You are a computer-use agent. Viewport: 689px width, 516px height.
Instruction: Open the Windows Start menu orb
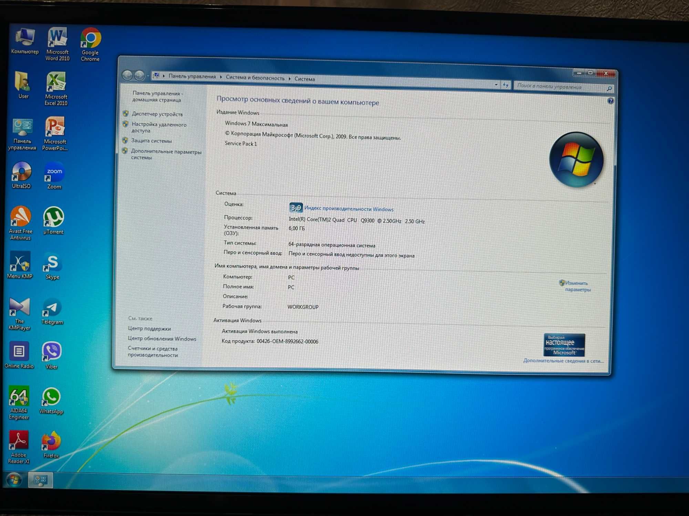14,480
